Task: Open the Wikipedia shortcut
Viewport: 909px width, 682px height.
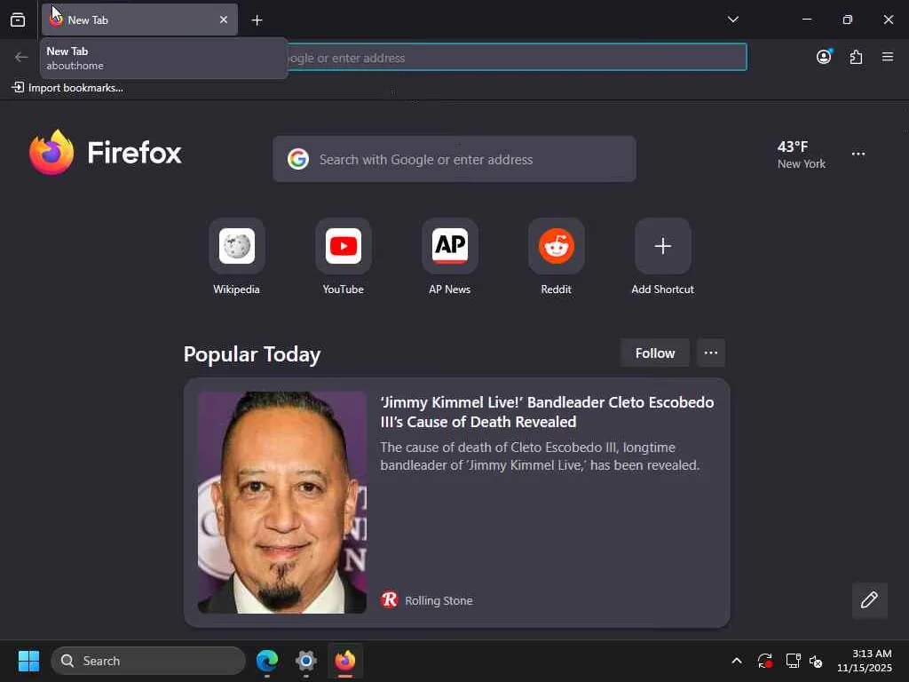Action: point(236,257)
